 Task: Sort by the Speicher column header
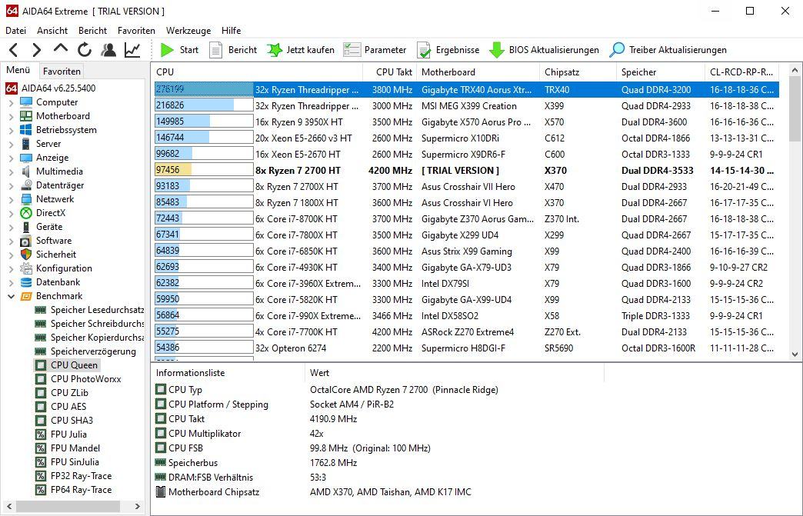coord(661,72)
